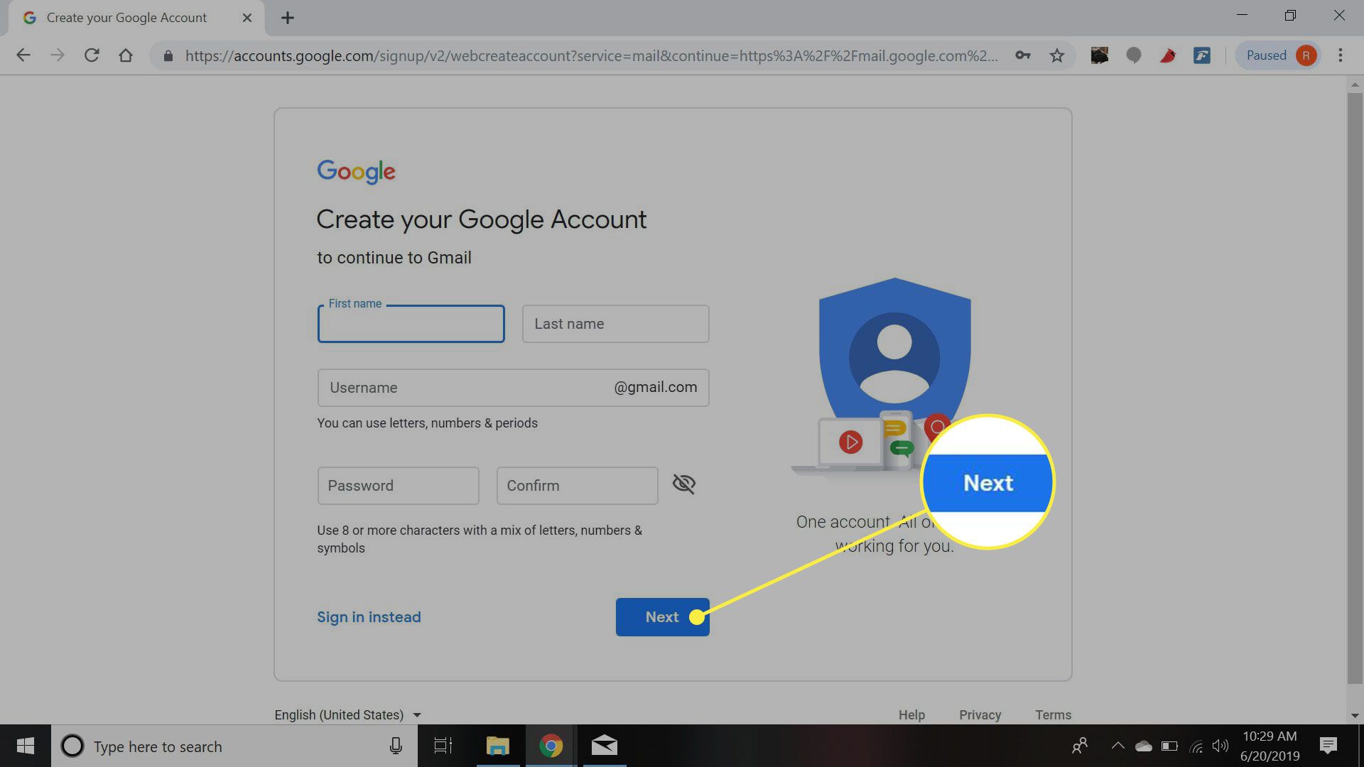Screen dimensions: 1364x767
Task: Open the People icon in taskbar
Action: pos(1080,746)
